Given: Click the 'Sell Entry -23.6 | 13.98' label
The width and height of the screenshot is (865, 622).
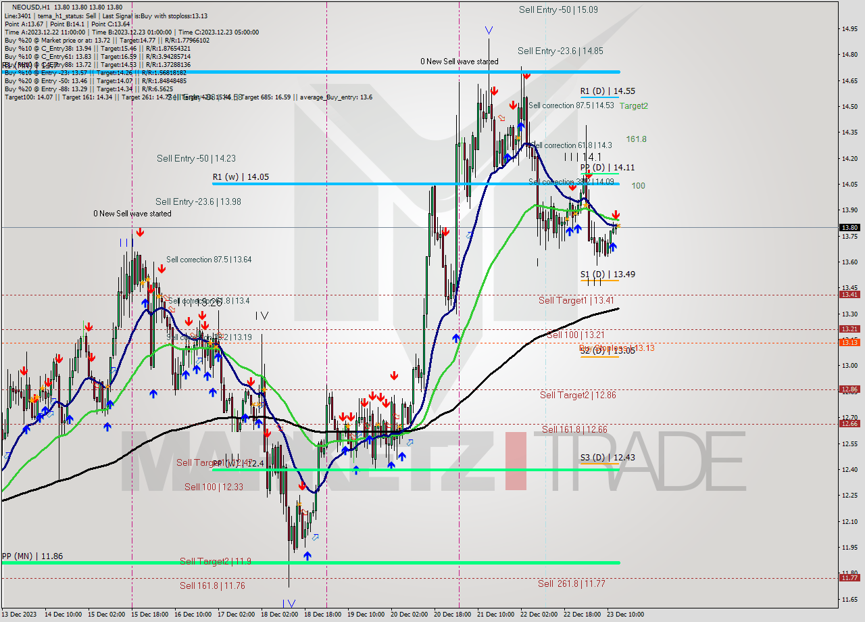Looking at the screenshot, I should click(198, 201).
